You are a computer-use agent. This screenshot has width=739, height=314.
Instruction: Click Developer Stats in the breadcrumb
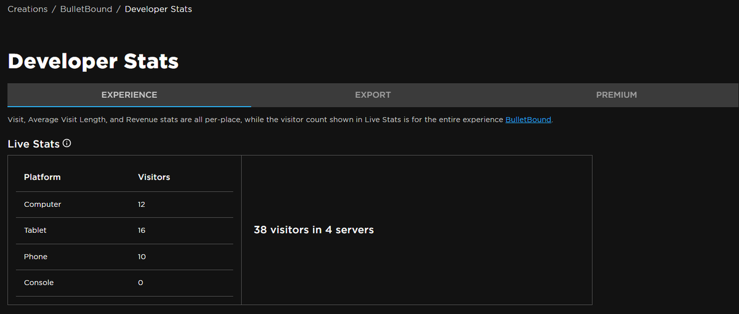(x=158, y=9)
